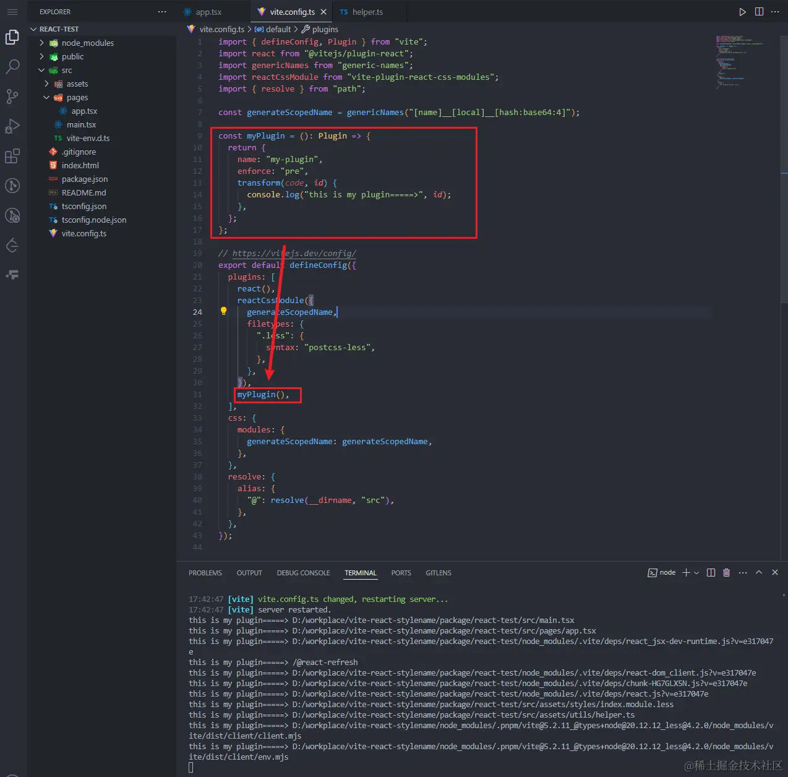Viewport: 788px width, 777px height.
Task: Collapse the src folder
Action: point(41,70)
